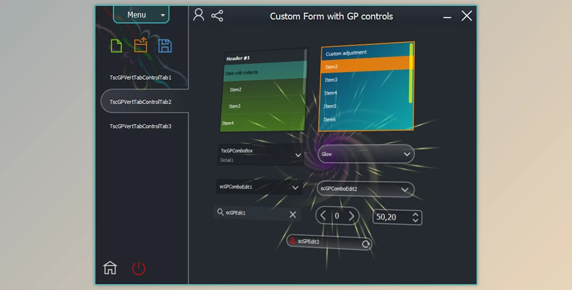
Task: Click down arrow of 50,20 spinner
Action: [x=415, y=220]
